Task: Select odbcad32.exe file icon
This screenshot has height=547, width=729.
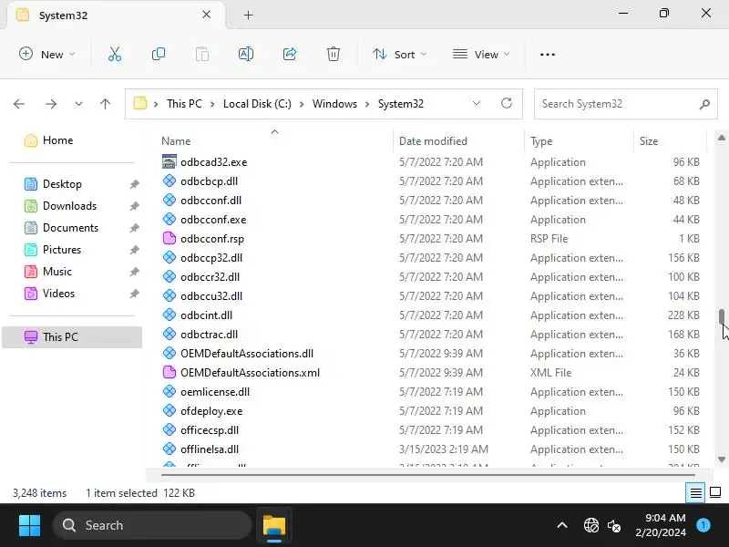Action: pos(169,162)
